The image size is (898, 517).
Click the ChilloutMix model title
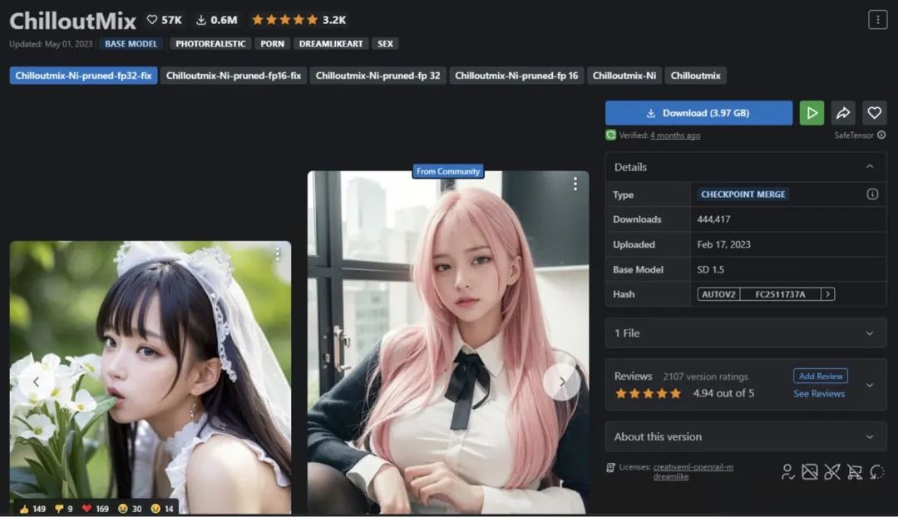(72, 21)
